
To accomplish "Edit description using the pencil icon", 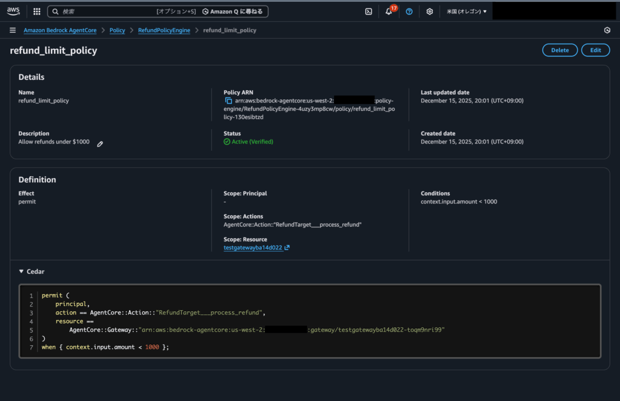I will click(100, 144).
